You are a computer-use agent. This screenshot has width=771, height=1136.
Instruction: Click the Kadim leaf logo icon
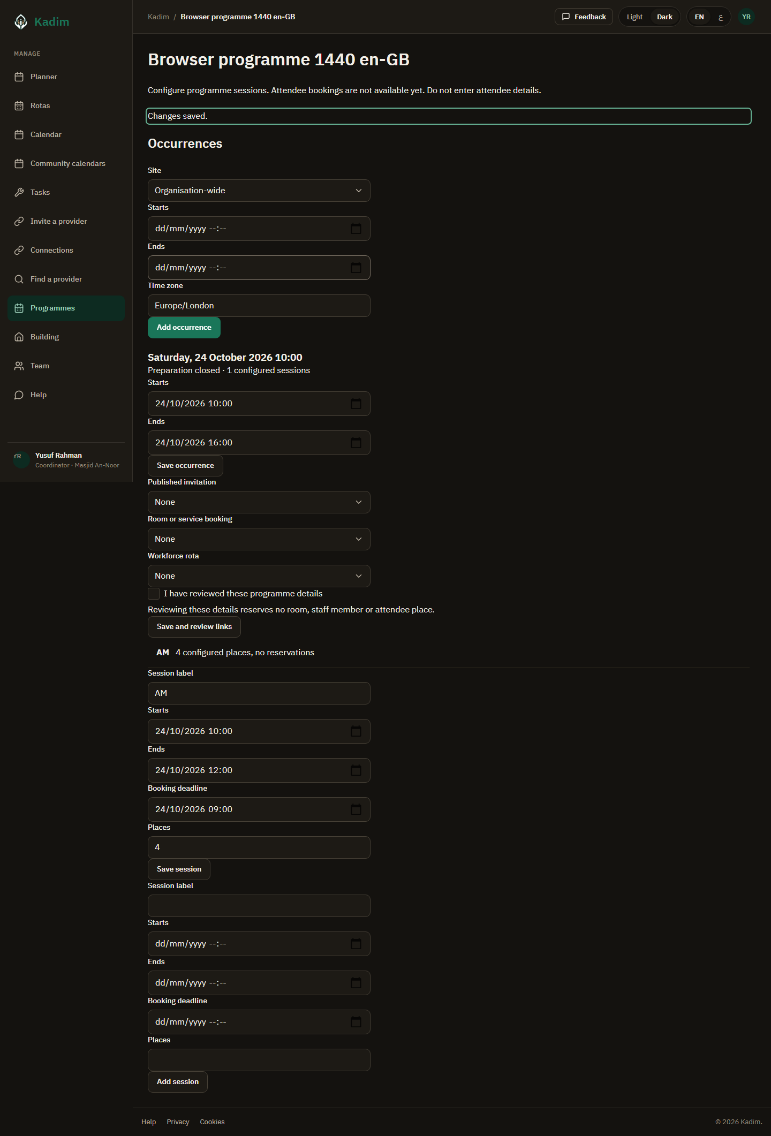click(21, 21)
